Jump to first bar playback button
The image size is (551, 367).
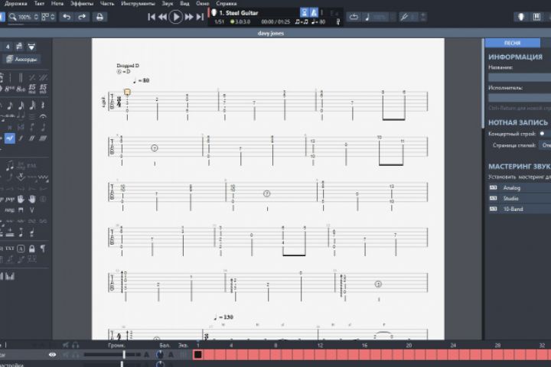(152, 17)
